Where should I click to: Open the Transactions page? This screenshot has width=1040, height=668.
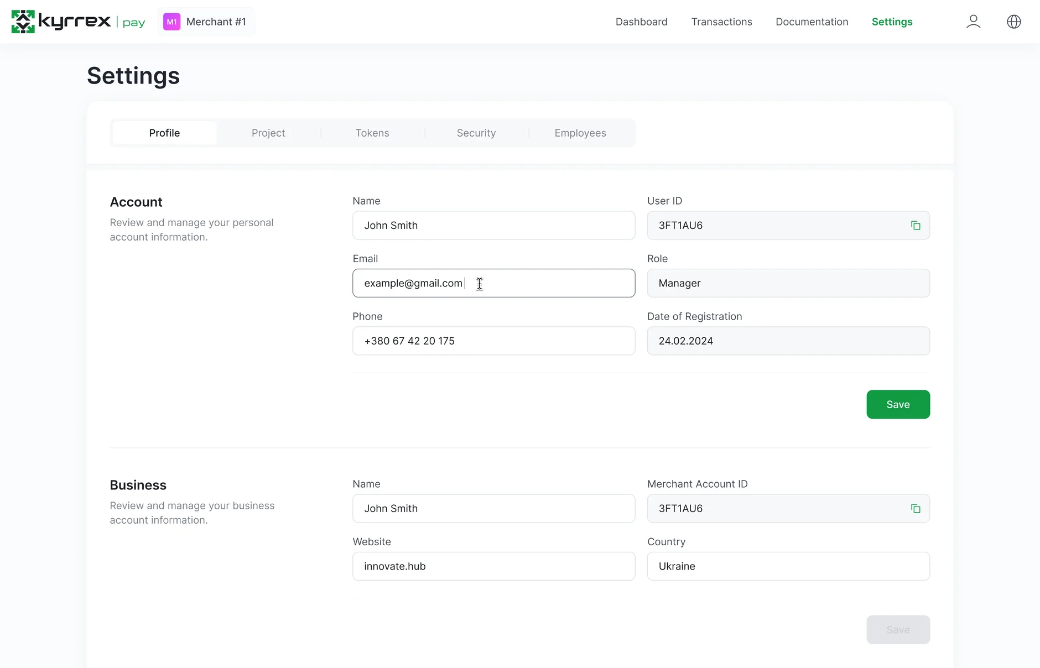[721, 22]
